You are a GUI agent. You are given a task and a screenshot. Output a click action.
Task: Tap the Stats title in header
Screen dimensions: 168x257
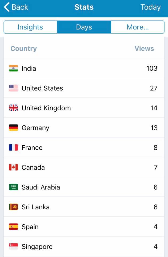click(x=84, y=7)
